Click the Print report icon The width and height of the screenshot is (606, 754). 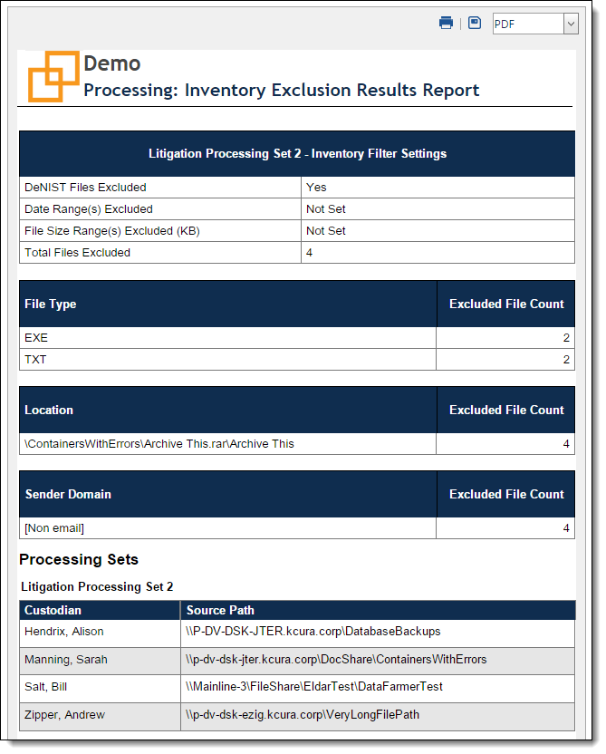(x=446, y=22)
